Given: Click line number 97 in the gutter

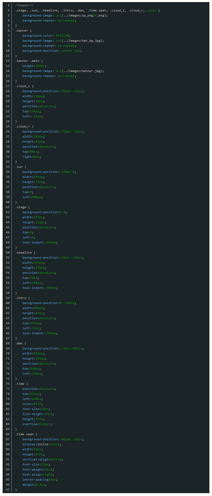Looking at the screenshot, I should tap(8, 490).
